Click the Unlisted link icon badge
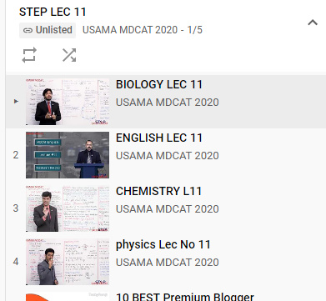This screenshot has height=301, width=326. click(x=48, y=30)
